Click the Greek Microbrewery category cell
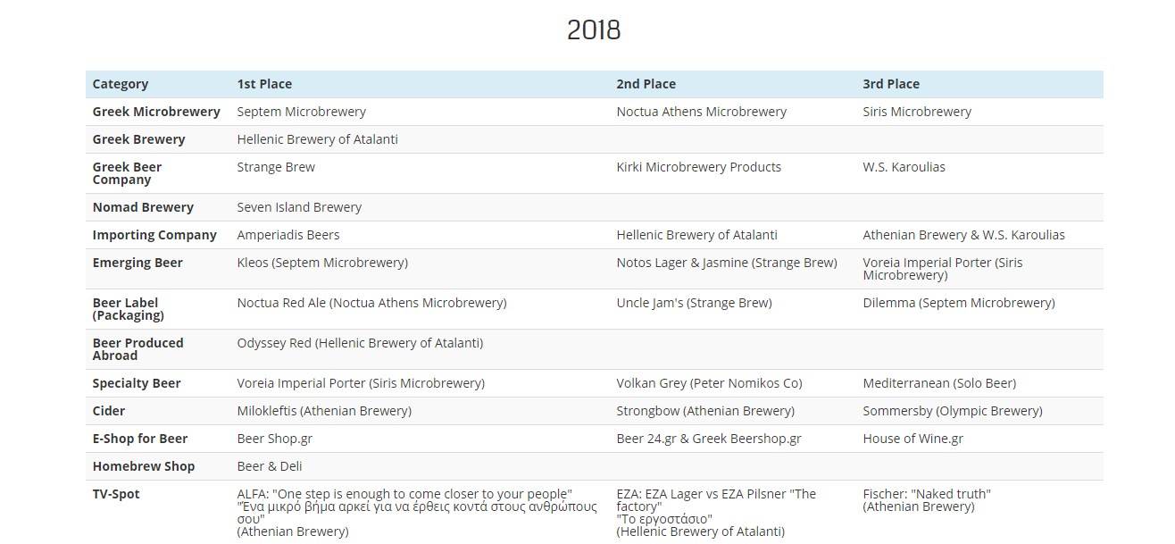Viewport: 1175px width, 544px height. (x=156, y=112)
